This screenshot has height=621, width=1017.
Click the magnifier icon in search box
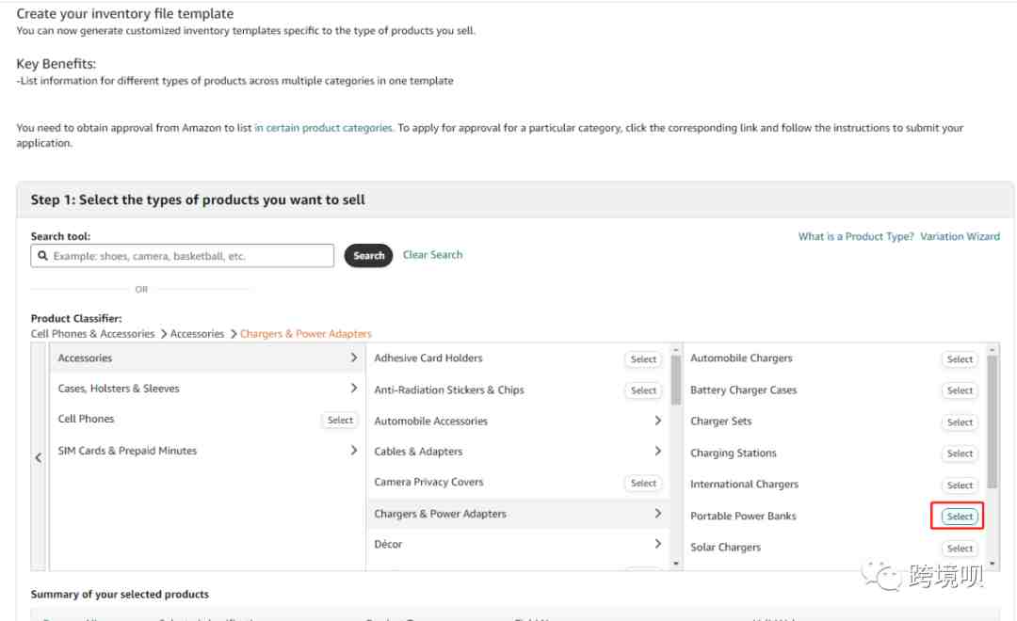tap(42, 255)
